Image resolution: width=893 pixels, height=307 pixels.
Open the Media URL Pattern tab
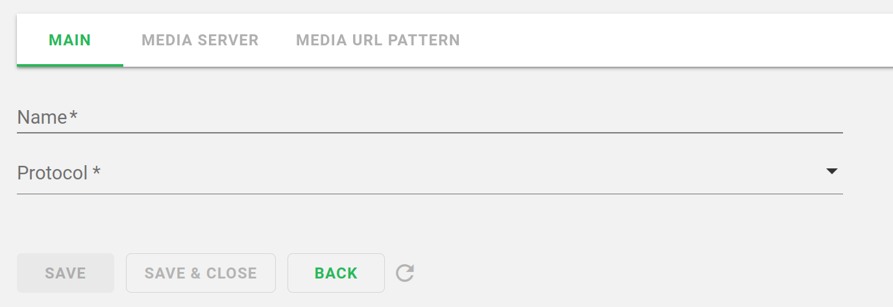pos(378,40)
